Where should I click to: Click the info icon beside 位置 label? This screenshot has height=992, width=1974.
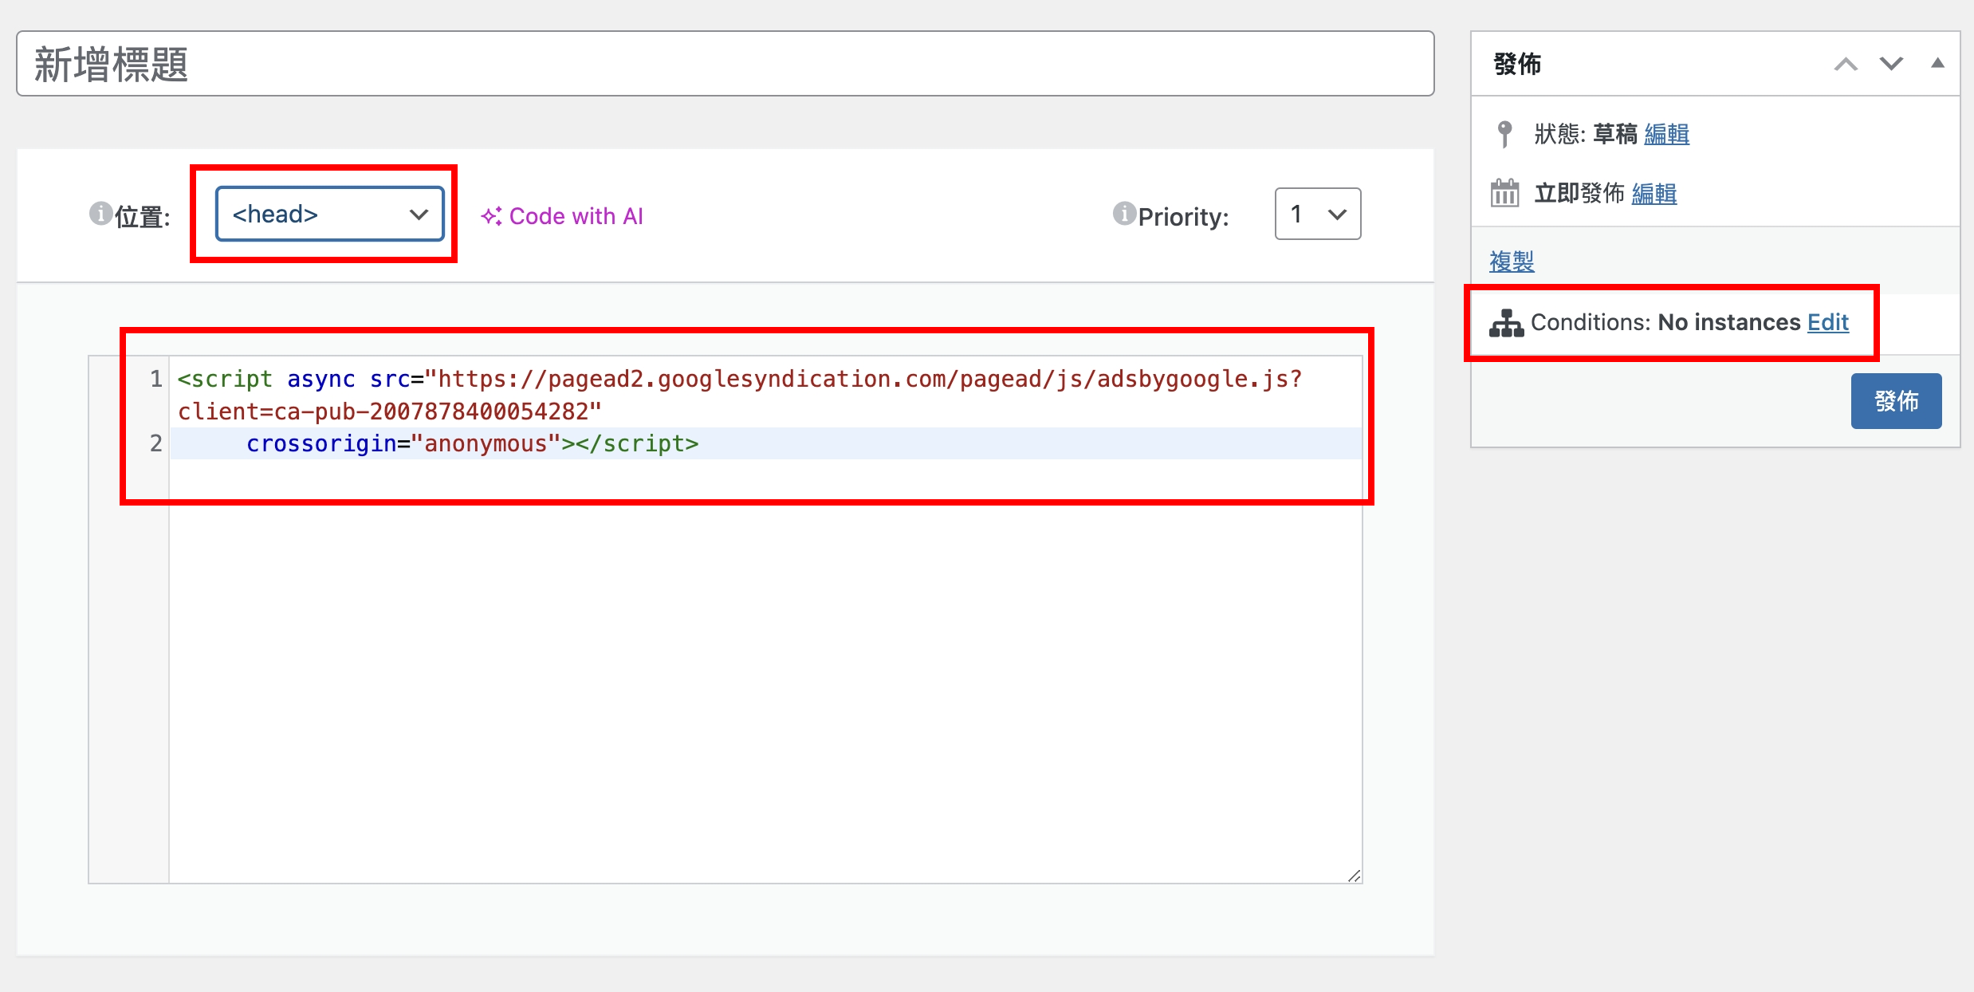click(x=100, y=214)
